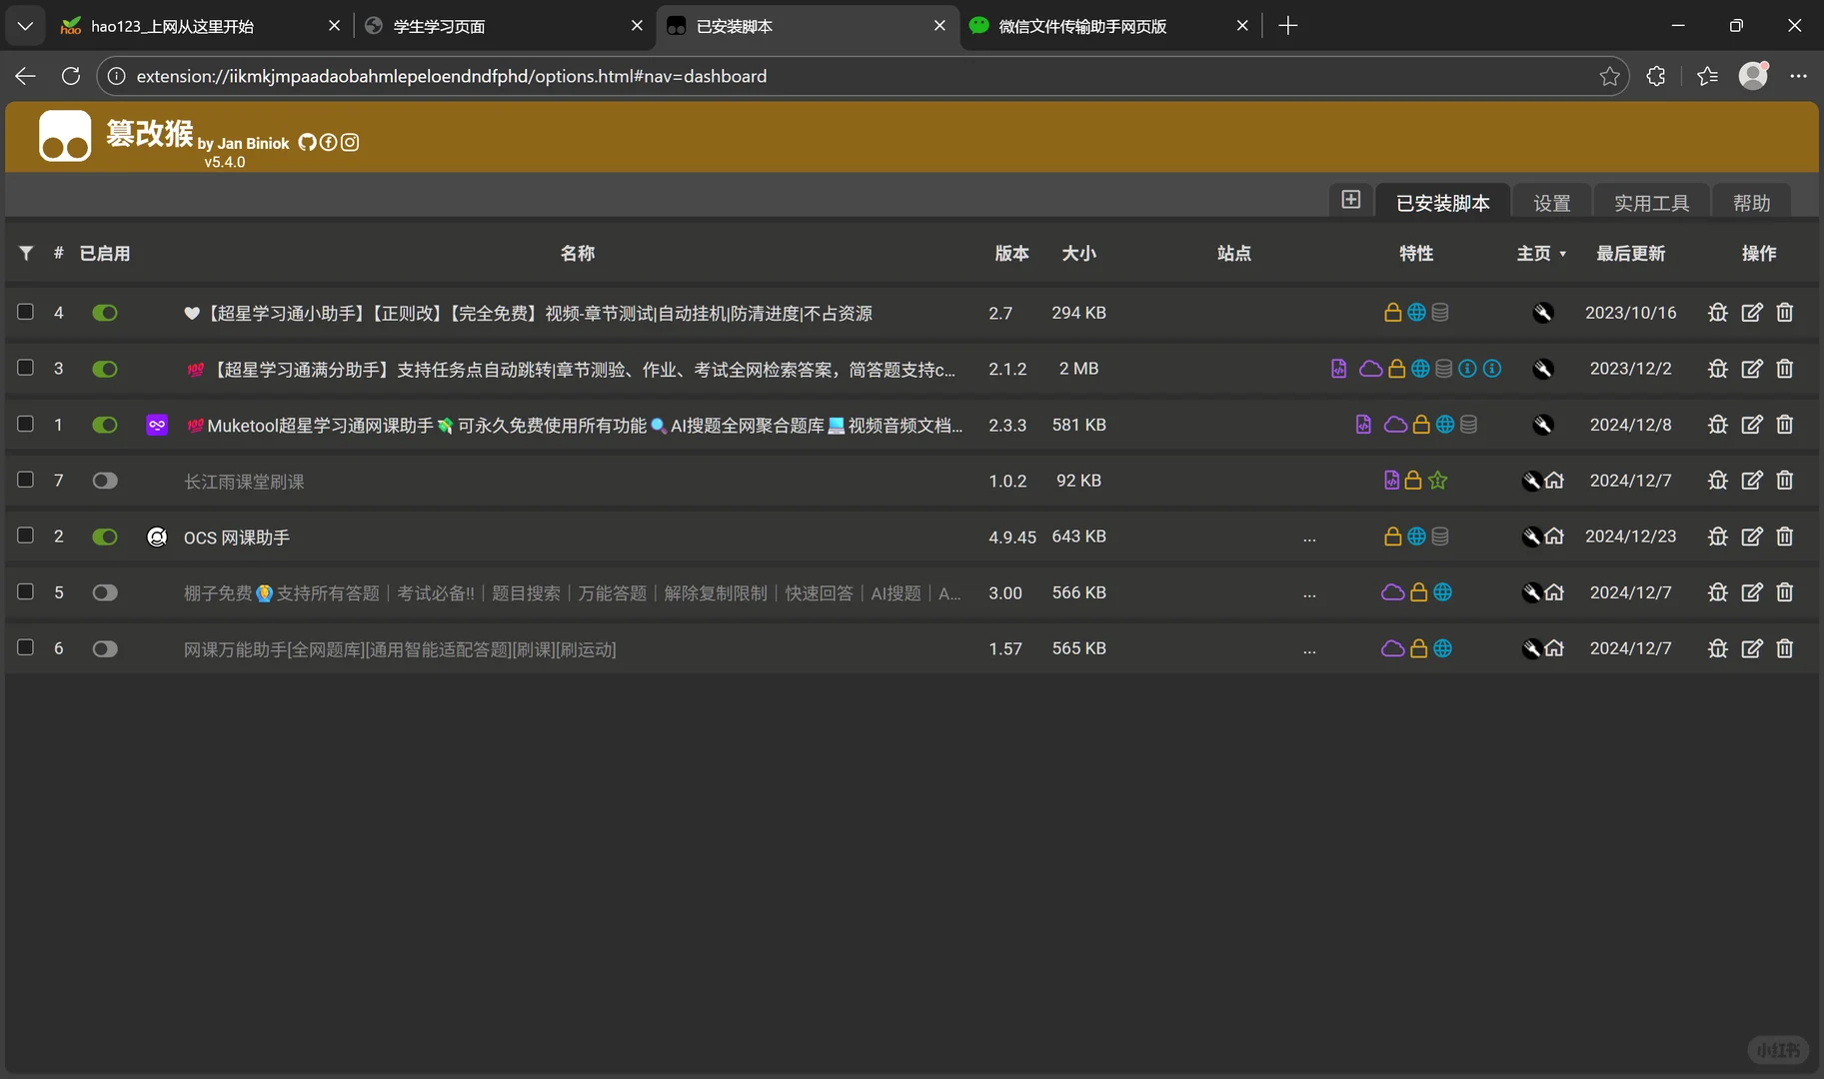Open Jan Biniok's GitHub profile icon
1824x1079 pixels.
point(307,142)
